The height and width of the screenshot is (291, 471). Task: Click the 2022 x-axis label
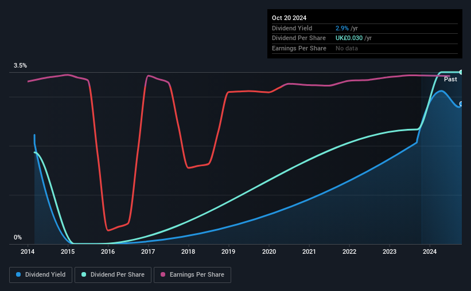point(349,251)
